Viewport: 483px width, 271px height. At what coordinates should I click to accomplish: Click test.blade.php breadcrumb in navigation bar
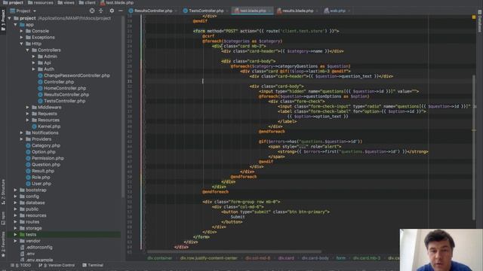(x=117, y=2)
